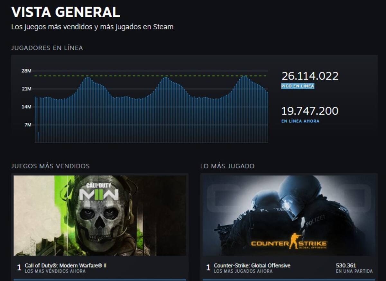Image resolution: width=386 pixels, height=281 pixels.
Task: Click the JUGADORES EN LÍNEA heading
Action: 47,48
